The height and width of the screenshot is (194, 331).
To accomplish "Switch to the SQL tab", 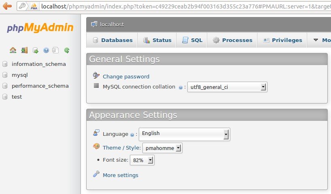I will pos(192,40).
